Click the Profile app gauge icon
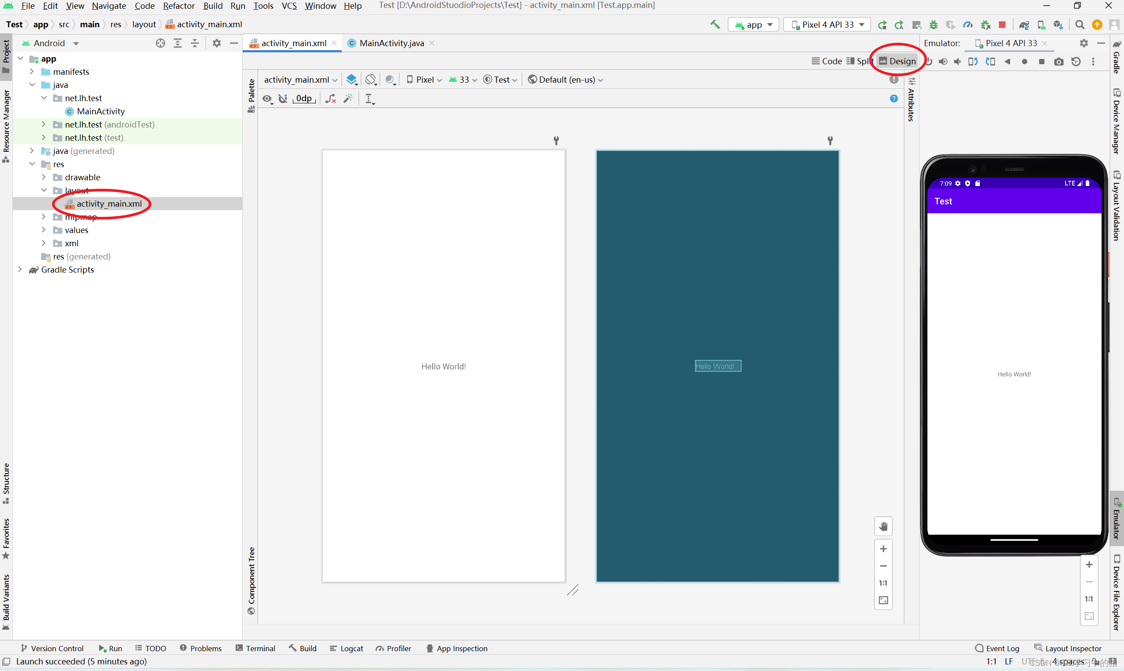This screenshot has width=1124, height=671. coord(968,25)
